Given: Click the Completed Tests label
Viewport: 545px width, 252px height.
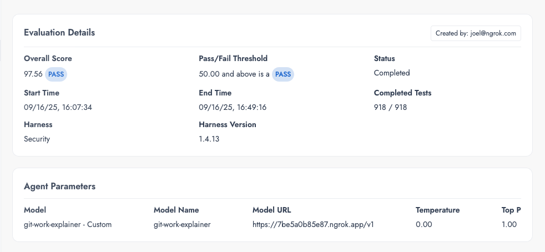Looking at the screenshot, I should click(x=402, y=93).
